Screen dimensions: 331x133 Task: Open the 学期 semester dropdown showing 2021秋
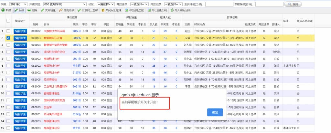18,4
